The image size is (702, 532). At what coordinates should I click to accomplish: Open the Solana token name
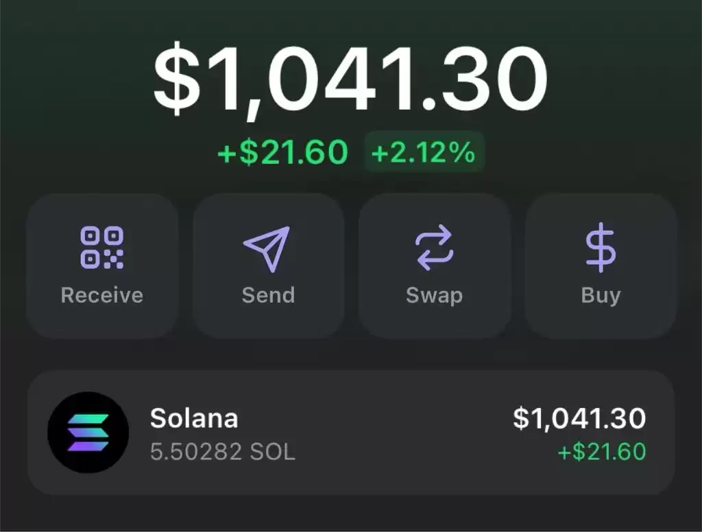click(x=194, y=418)
